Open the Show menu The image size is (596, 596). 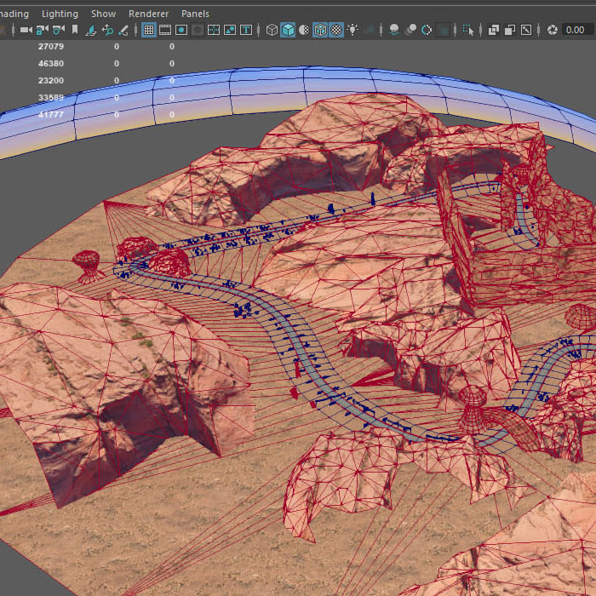tap(103, 14)
